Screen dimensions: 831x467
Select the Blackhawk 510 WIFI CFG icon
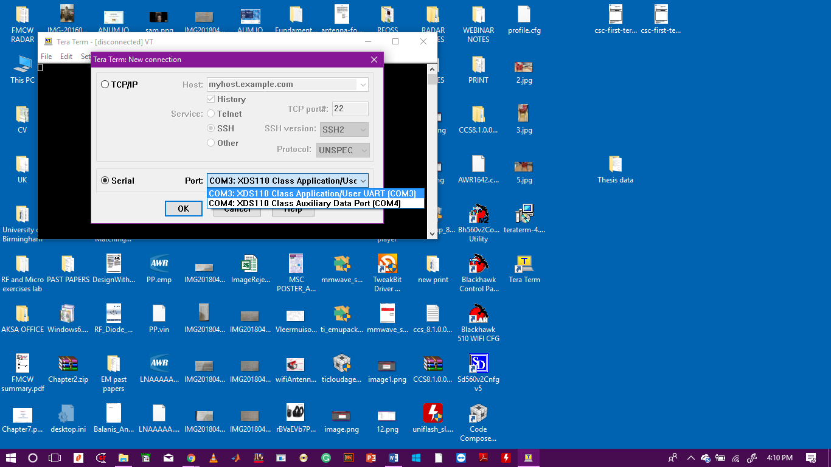[x=479, y=323]
